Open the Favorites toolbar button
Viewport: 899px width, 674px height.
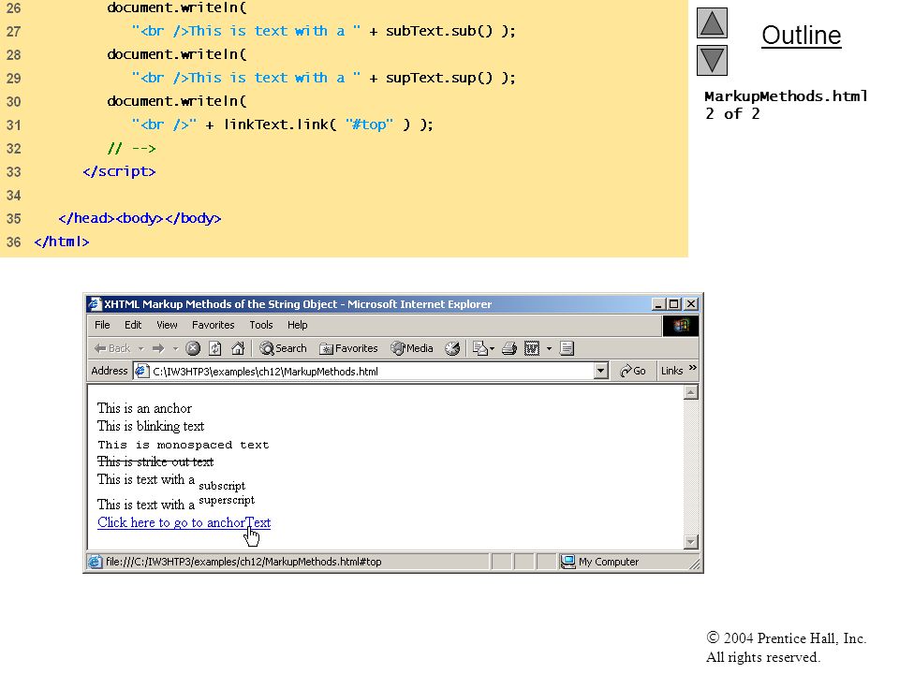tap(348, 348)
